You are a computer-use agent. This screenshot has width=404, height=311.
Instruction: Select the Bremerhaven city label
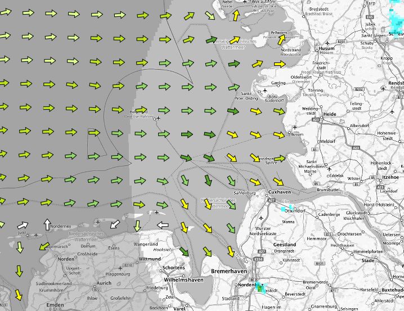point(228,271)
